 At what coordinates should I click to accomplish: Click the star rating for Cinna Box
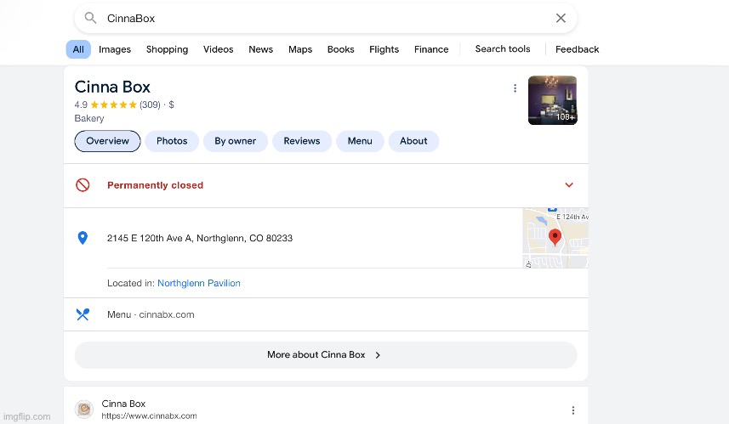pyautogui.click(x=113, y=105)
